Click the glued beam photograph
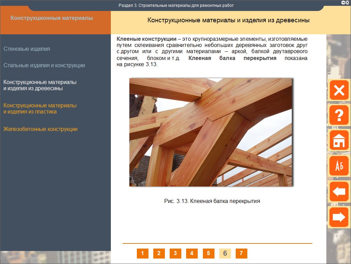 pyautogui.click(x=210, y=132)
